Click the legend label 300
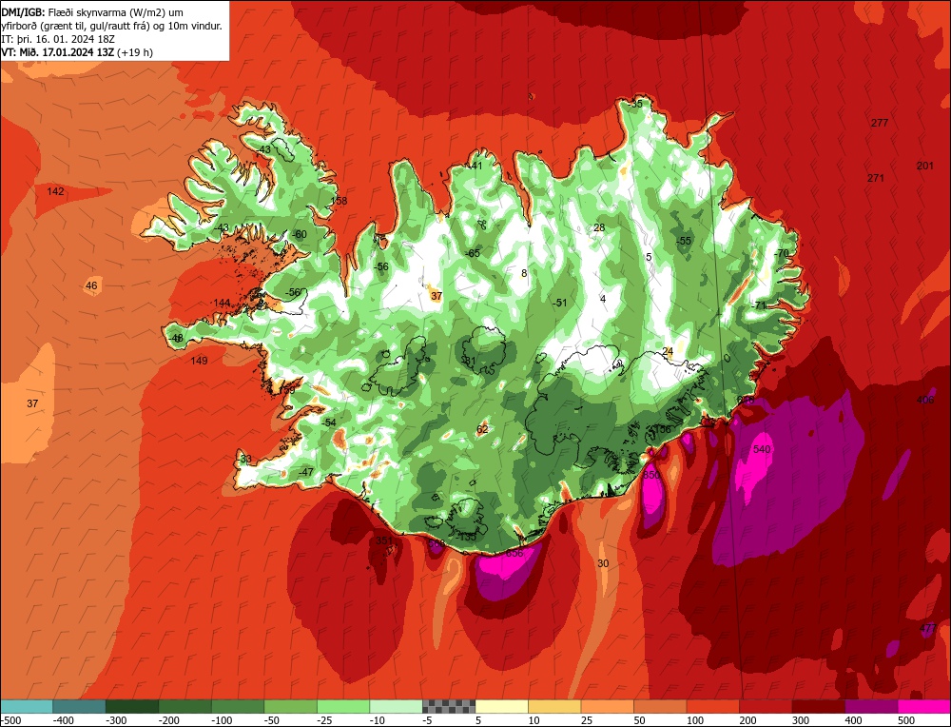The height and width of the screenshot is (727, 951). click(x=801, y=720)
